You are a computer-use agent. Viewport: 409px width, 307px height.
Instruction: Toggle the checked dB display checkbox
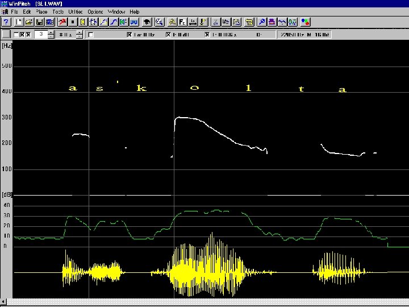pos(168,35)
